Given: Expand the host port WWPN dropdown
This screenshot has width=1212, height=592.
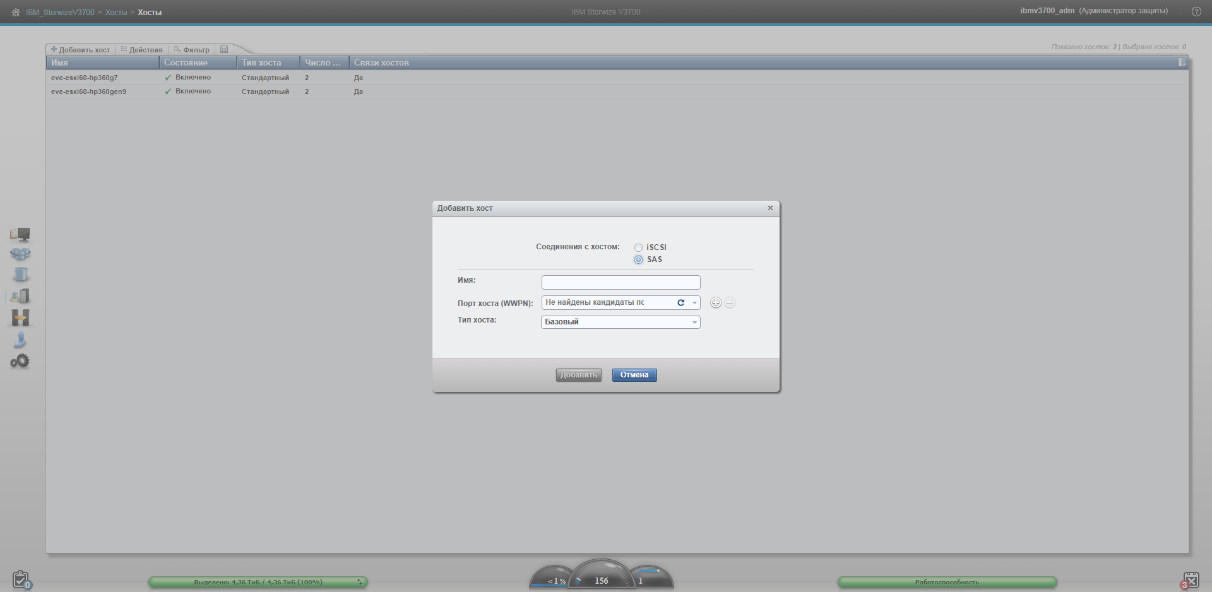Looking at the screenshot, I should pyautogui.click(x=694, y=303).
